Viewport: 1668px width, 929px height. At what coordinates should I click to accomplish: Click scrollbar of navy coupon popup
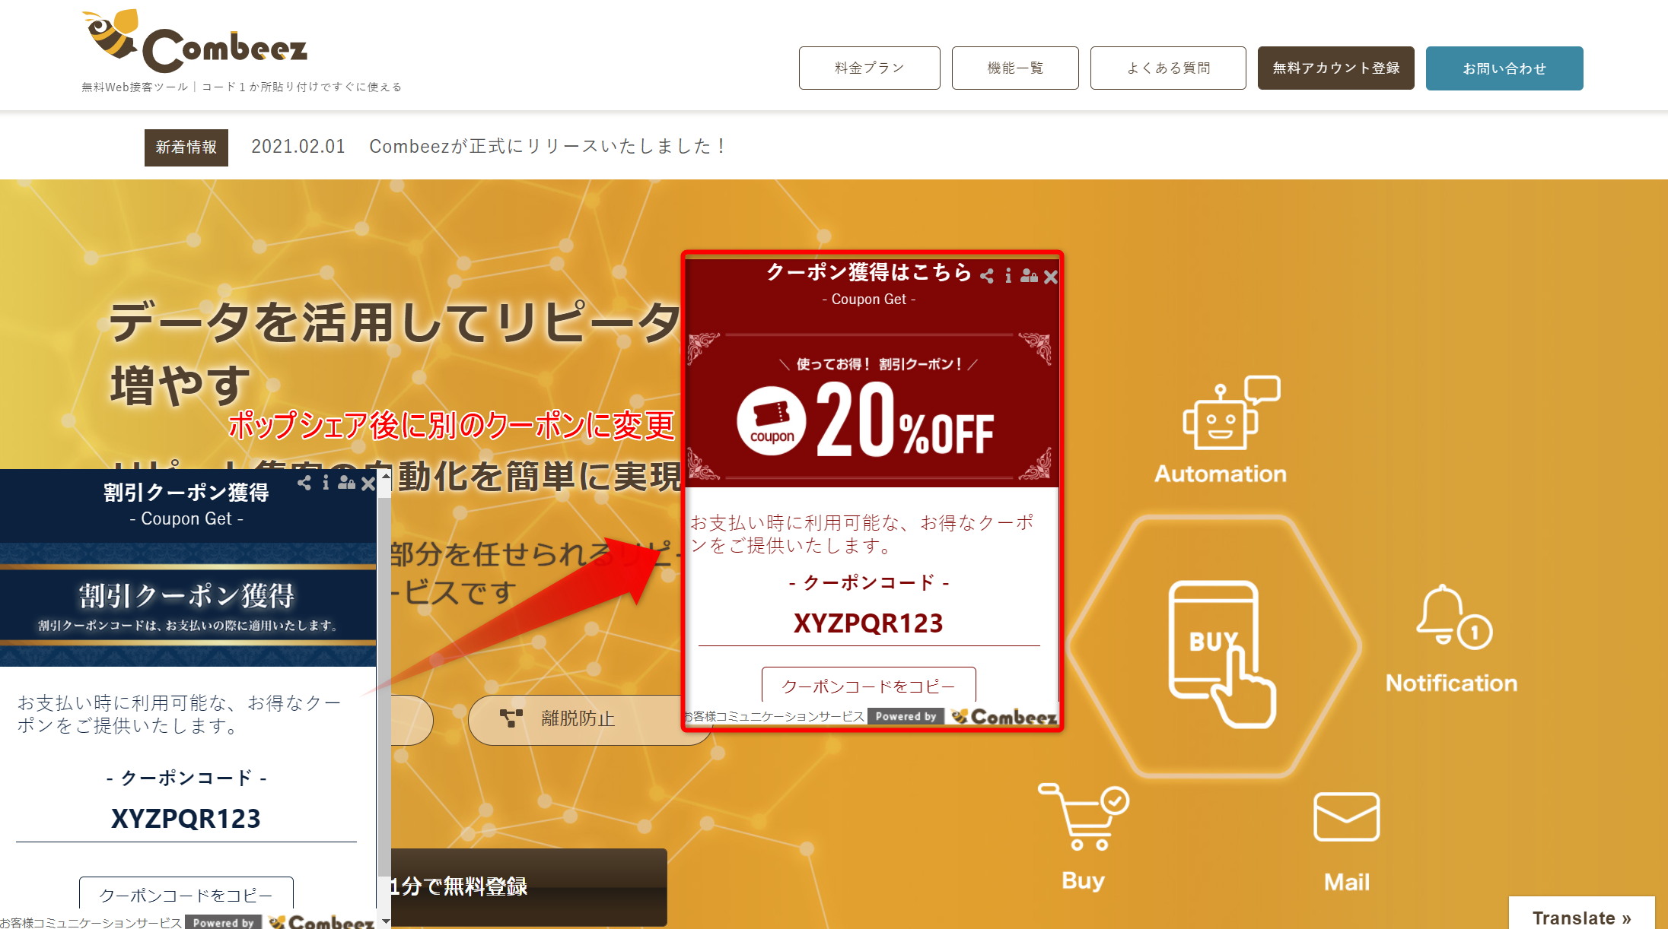tap(385, 698)
